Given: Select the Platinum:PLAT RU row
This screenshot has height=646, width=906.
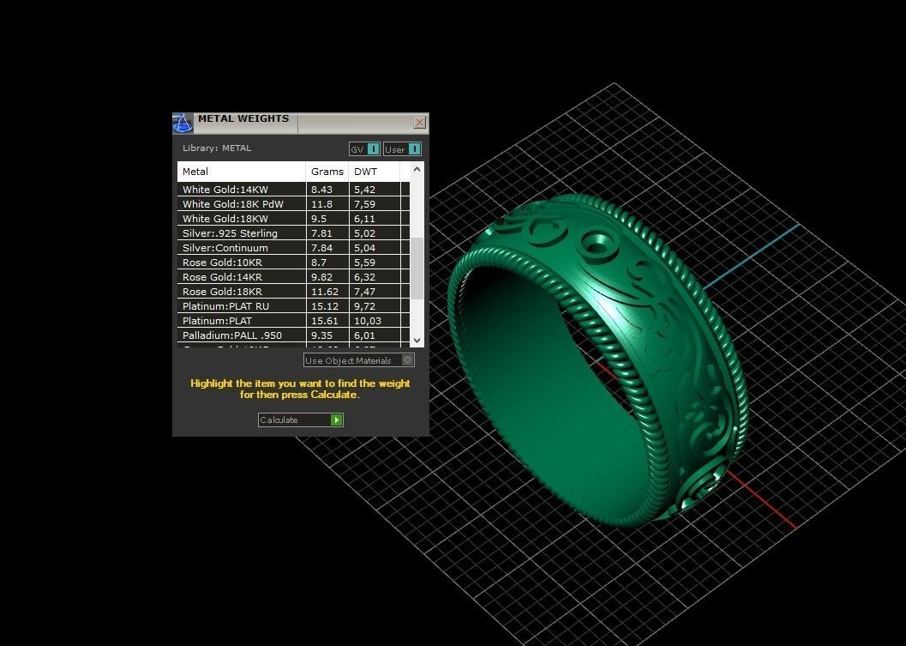Looking at the screenshot, I should (x=293, y=306).
